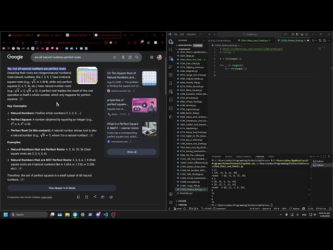Open the Search view in VS Code activity bar
Viewport: 333px width, 250px height.
[171, 50]
